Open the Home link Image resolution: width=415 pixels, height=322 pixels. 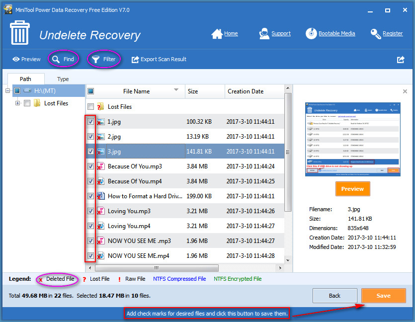coord(231,34)
